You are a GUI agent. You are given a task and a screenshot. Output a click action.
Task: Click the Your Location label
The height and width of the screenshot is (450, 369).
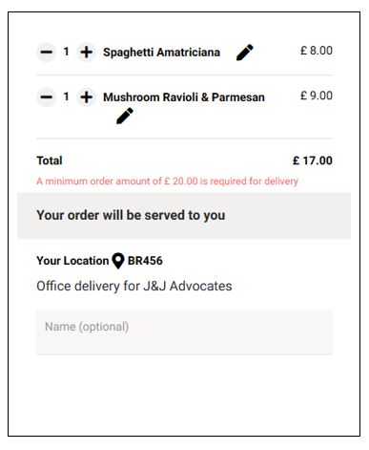tap(72, 261)
